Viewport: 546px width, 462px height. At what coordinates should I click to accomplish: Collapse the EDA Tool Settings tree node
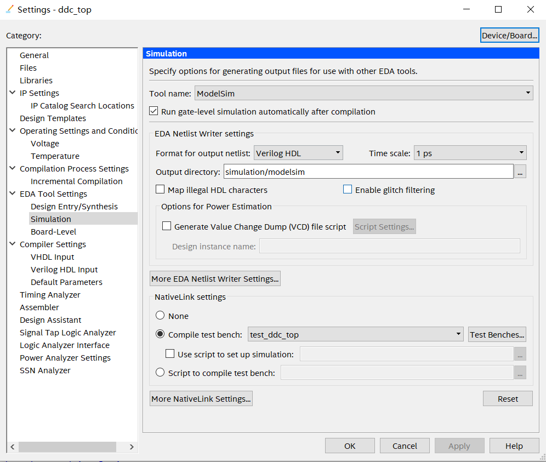coord(13,194)
